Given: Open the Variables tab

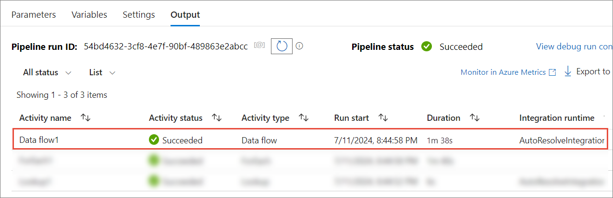Looking at the screenshot, I should 89,14.
